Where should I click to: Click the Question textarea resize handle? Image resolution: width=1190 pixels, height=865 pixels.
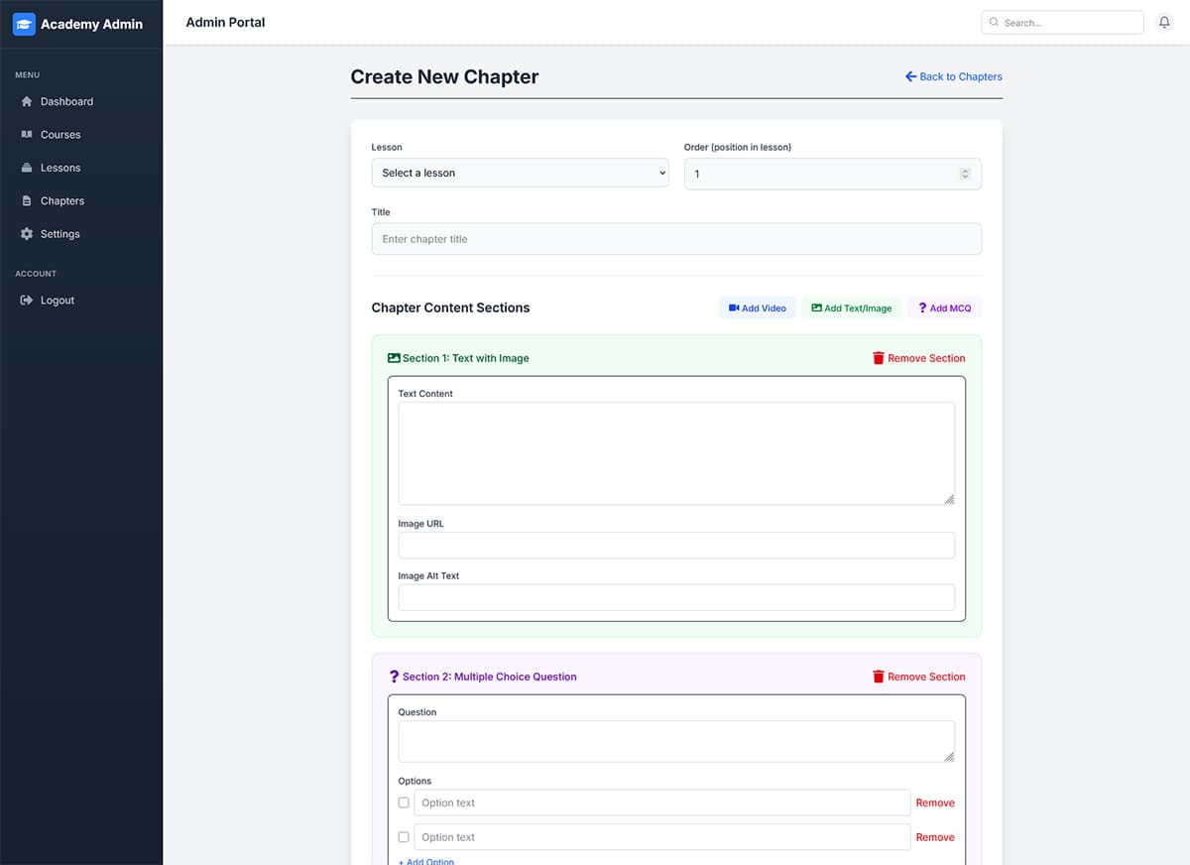[949, 757]
